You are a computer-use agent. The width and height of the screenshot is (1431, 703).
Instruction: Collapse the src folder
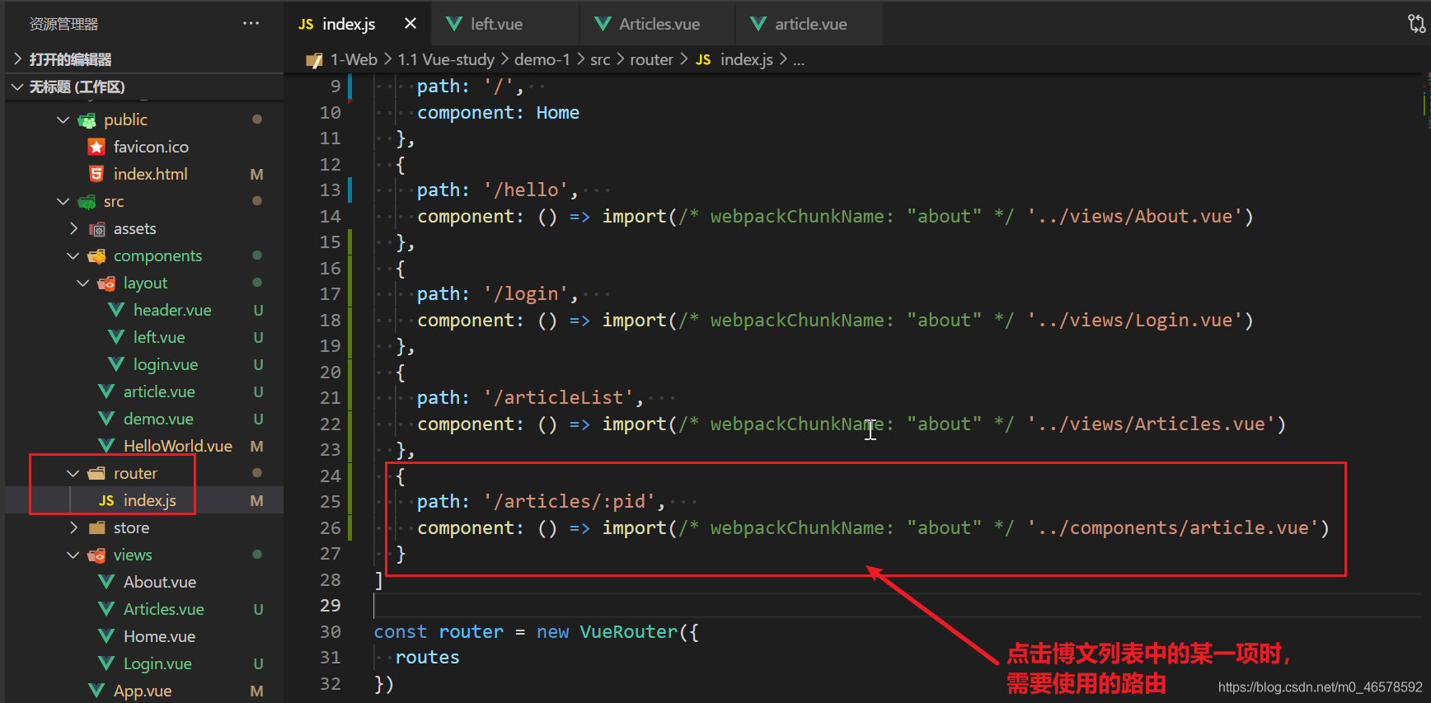point(63,202)
